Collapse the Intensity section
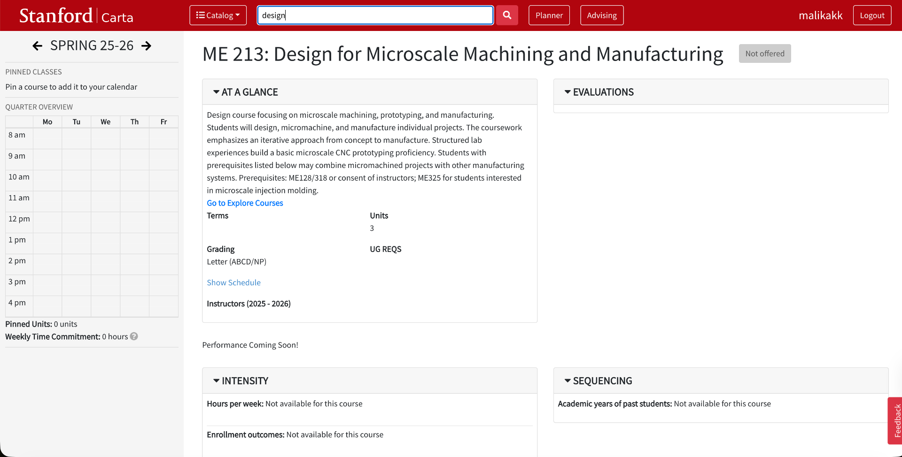This screenshot has height=457, width=902. point(241,381)
